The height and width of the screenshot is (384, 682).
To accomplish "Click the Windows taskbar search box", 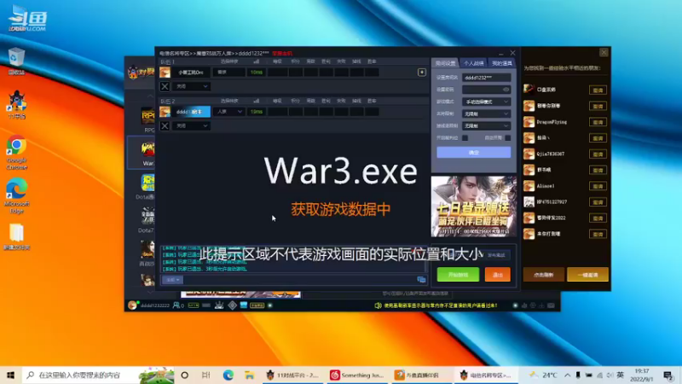I will coord(98,375).
